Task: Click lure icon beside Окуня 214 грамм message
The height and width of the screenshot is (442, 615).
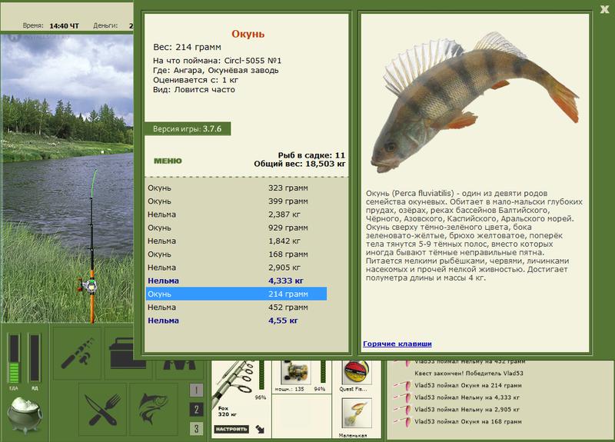Action: tap(403, 386)
